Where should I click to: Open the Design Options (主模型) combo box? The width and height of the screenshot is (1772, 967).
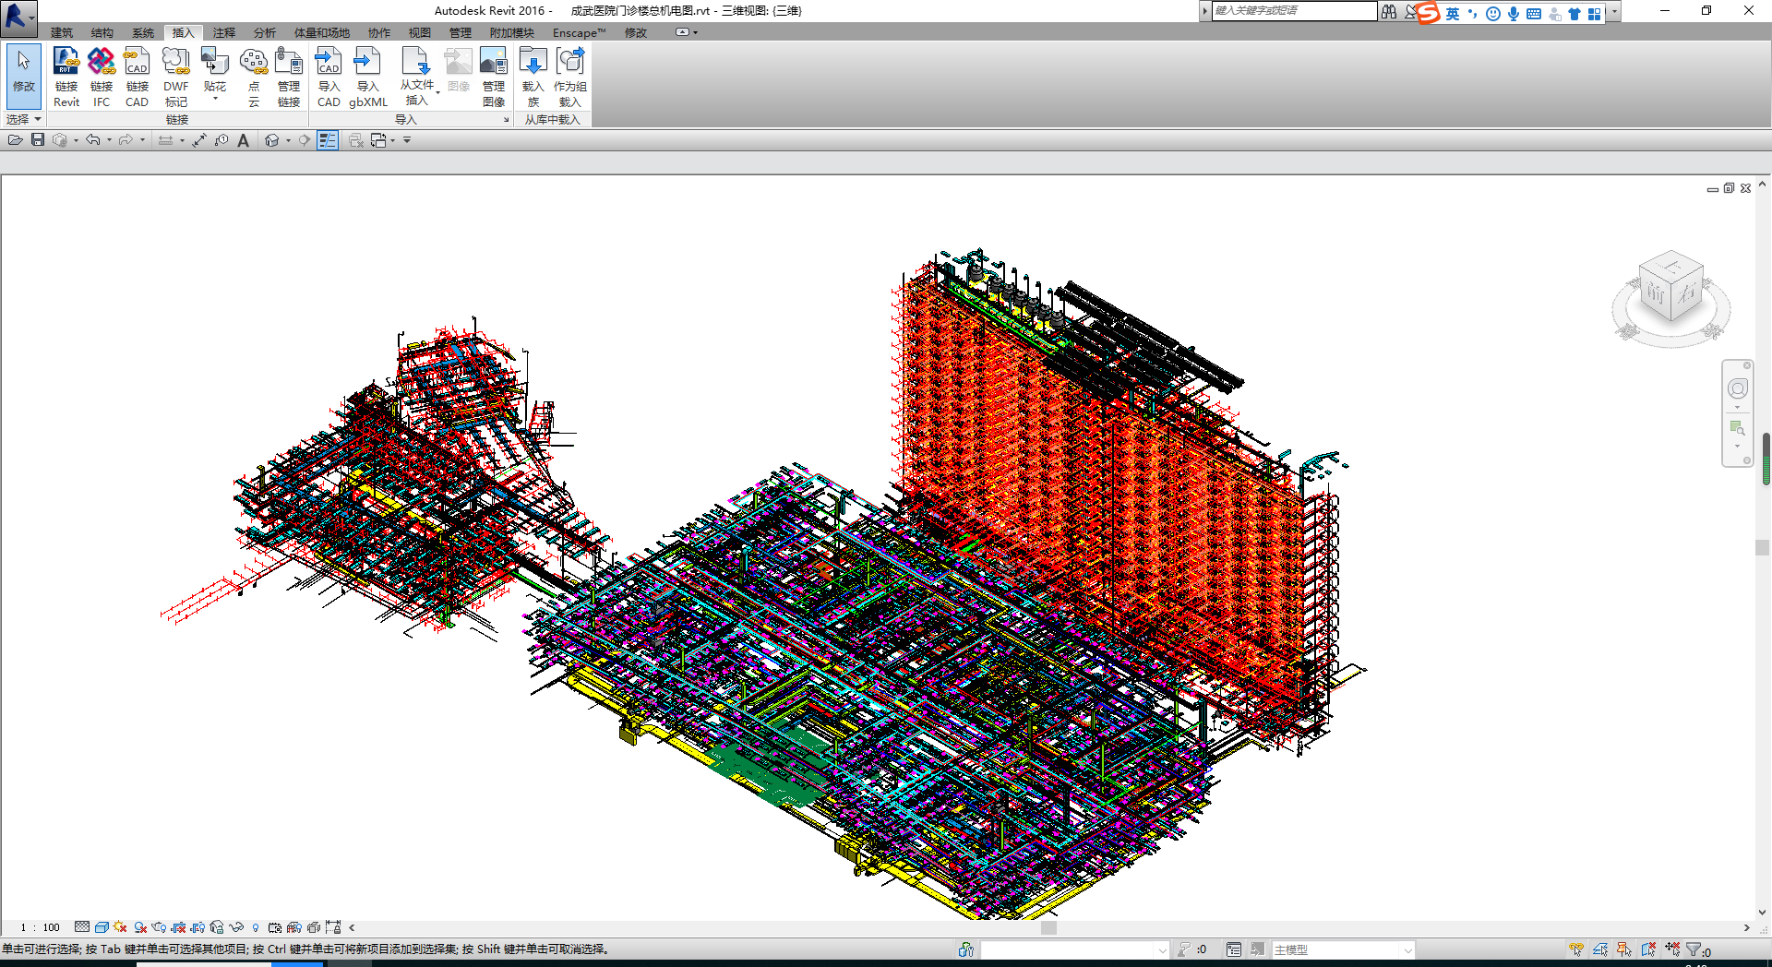pyautogui.click(x=1343, y=949)
